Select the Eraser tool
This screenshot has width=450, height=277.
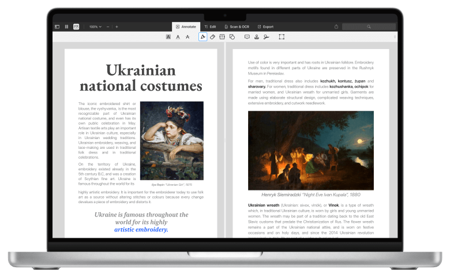click(212, 37)
